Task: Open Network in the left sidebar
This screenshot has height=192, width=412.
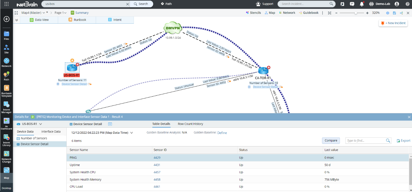Action: coord(6,63)
